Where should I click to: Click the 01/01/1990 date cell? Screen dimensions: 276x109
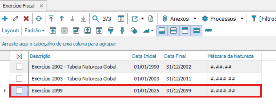tap(147, 67)
